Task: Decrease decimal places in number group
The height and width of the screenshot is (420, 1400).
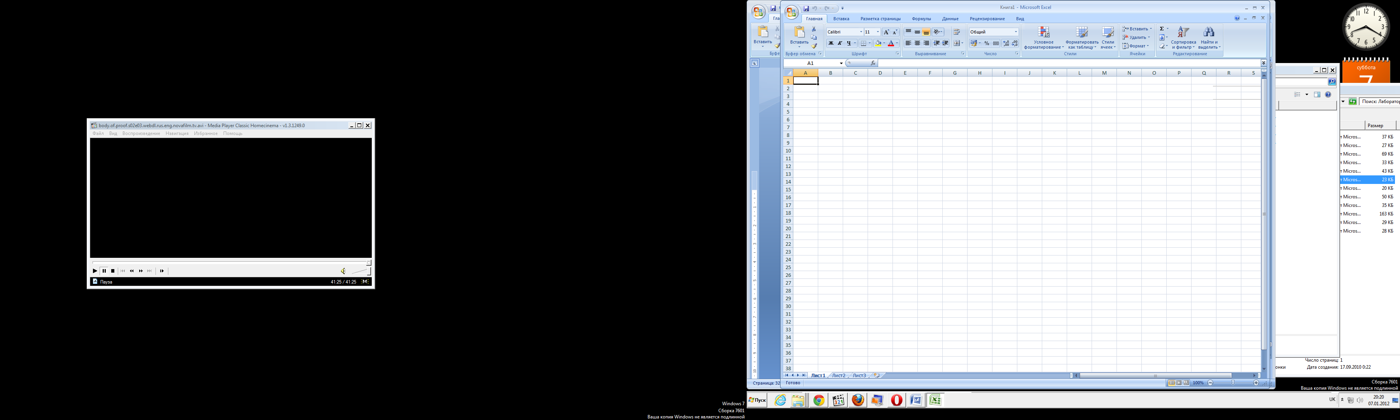Action: [x=1015, y=44]
